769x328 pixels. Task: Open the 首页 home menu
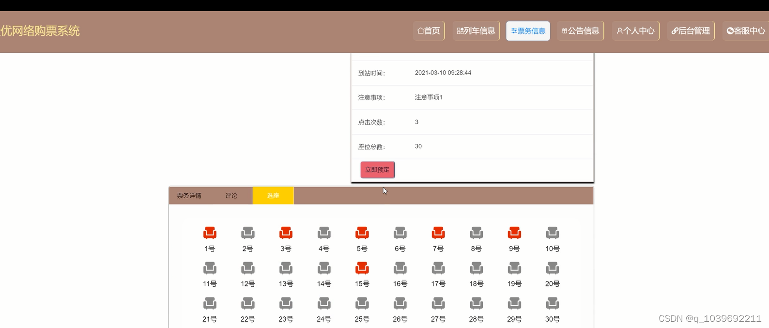pos(429,31)
